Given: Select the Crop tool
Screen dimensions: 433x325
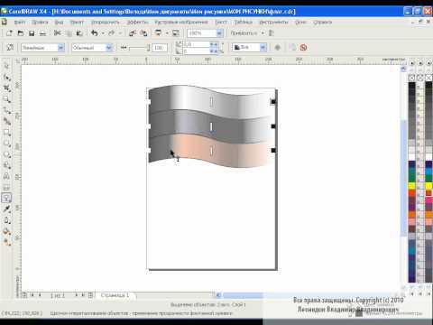Looking at the screenshot, I should pos(6,88).
